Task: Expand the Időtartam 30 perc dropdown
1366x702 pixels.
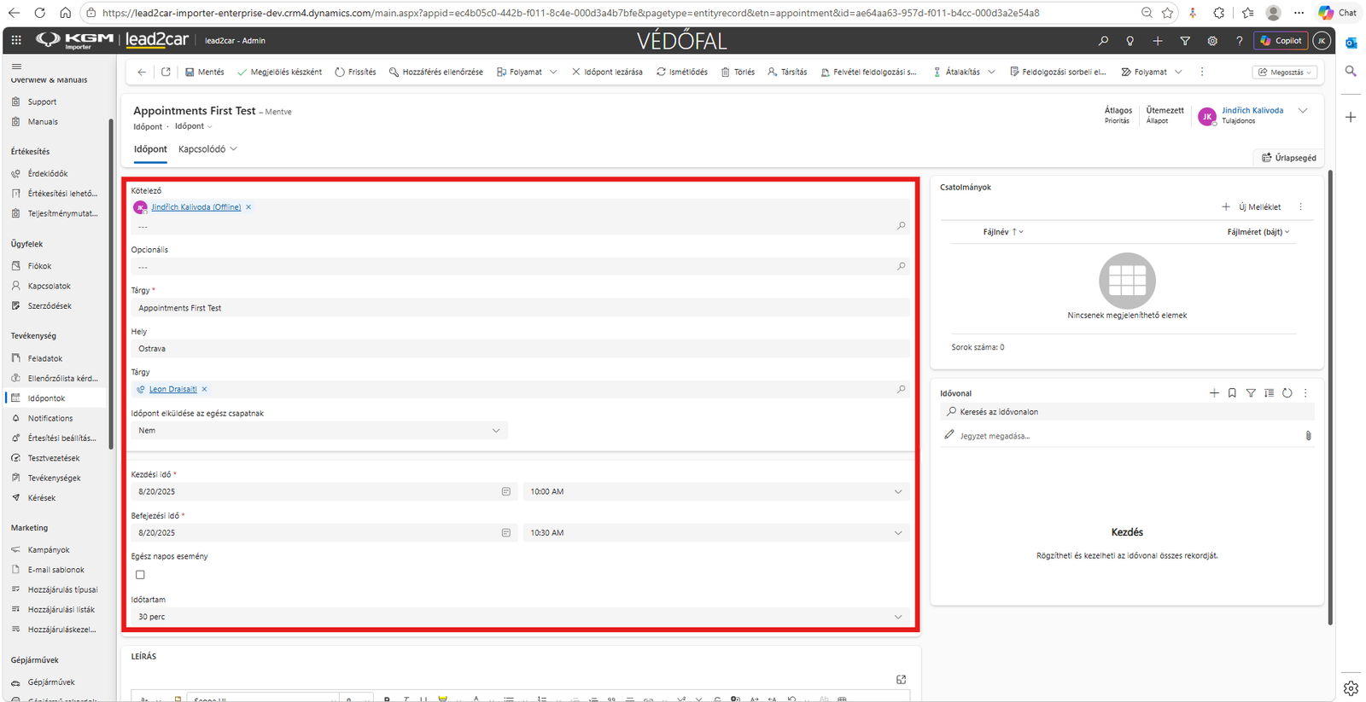Action: pos(521,617)
